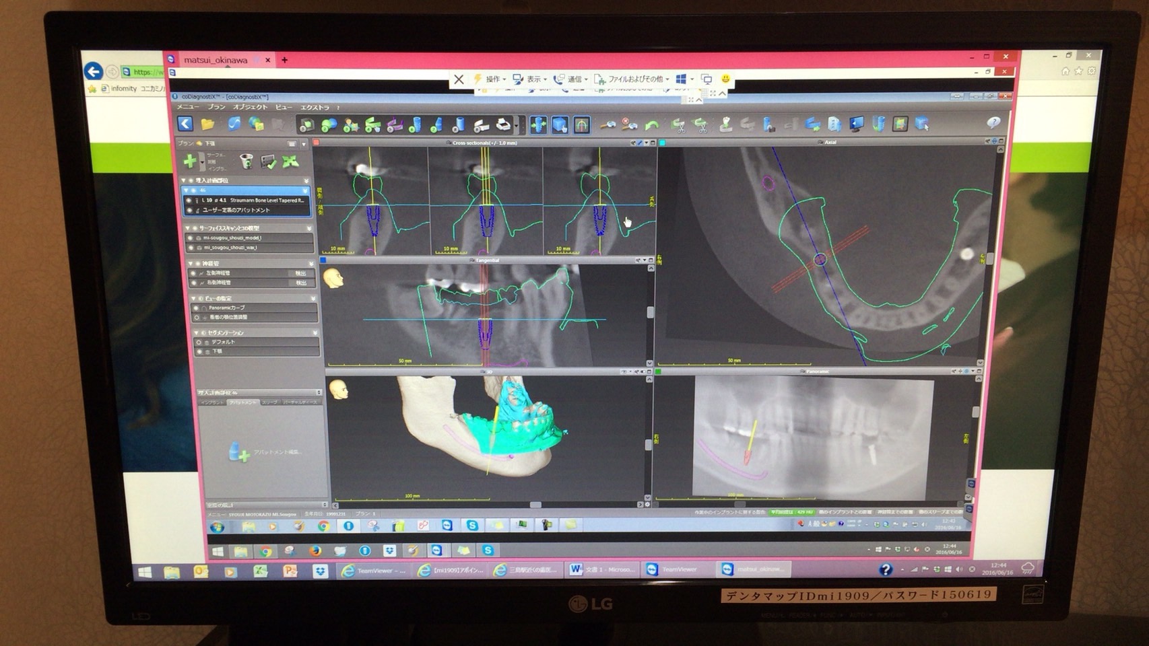Collapse the セグメンテーション section

coord(315,332)
